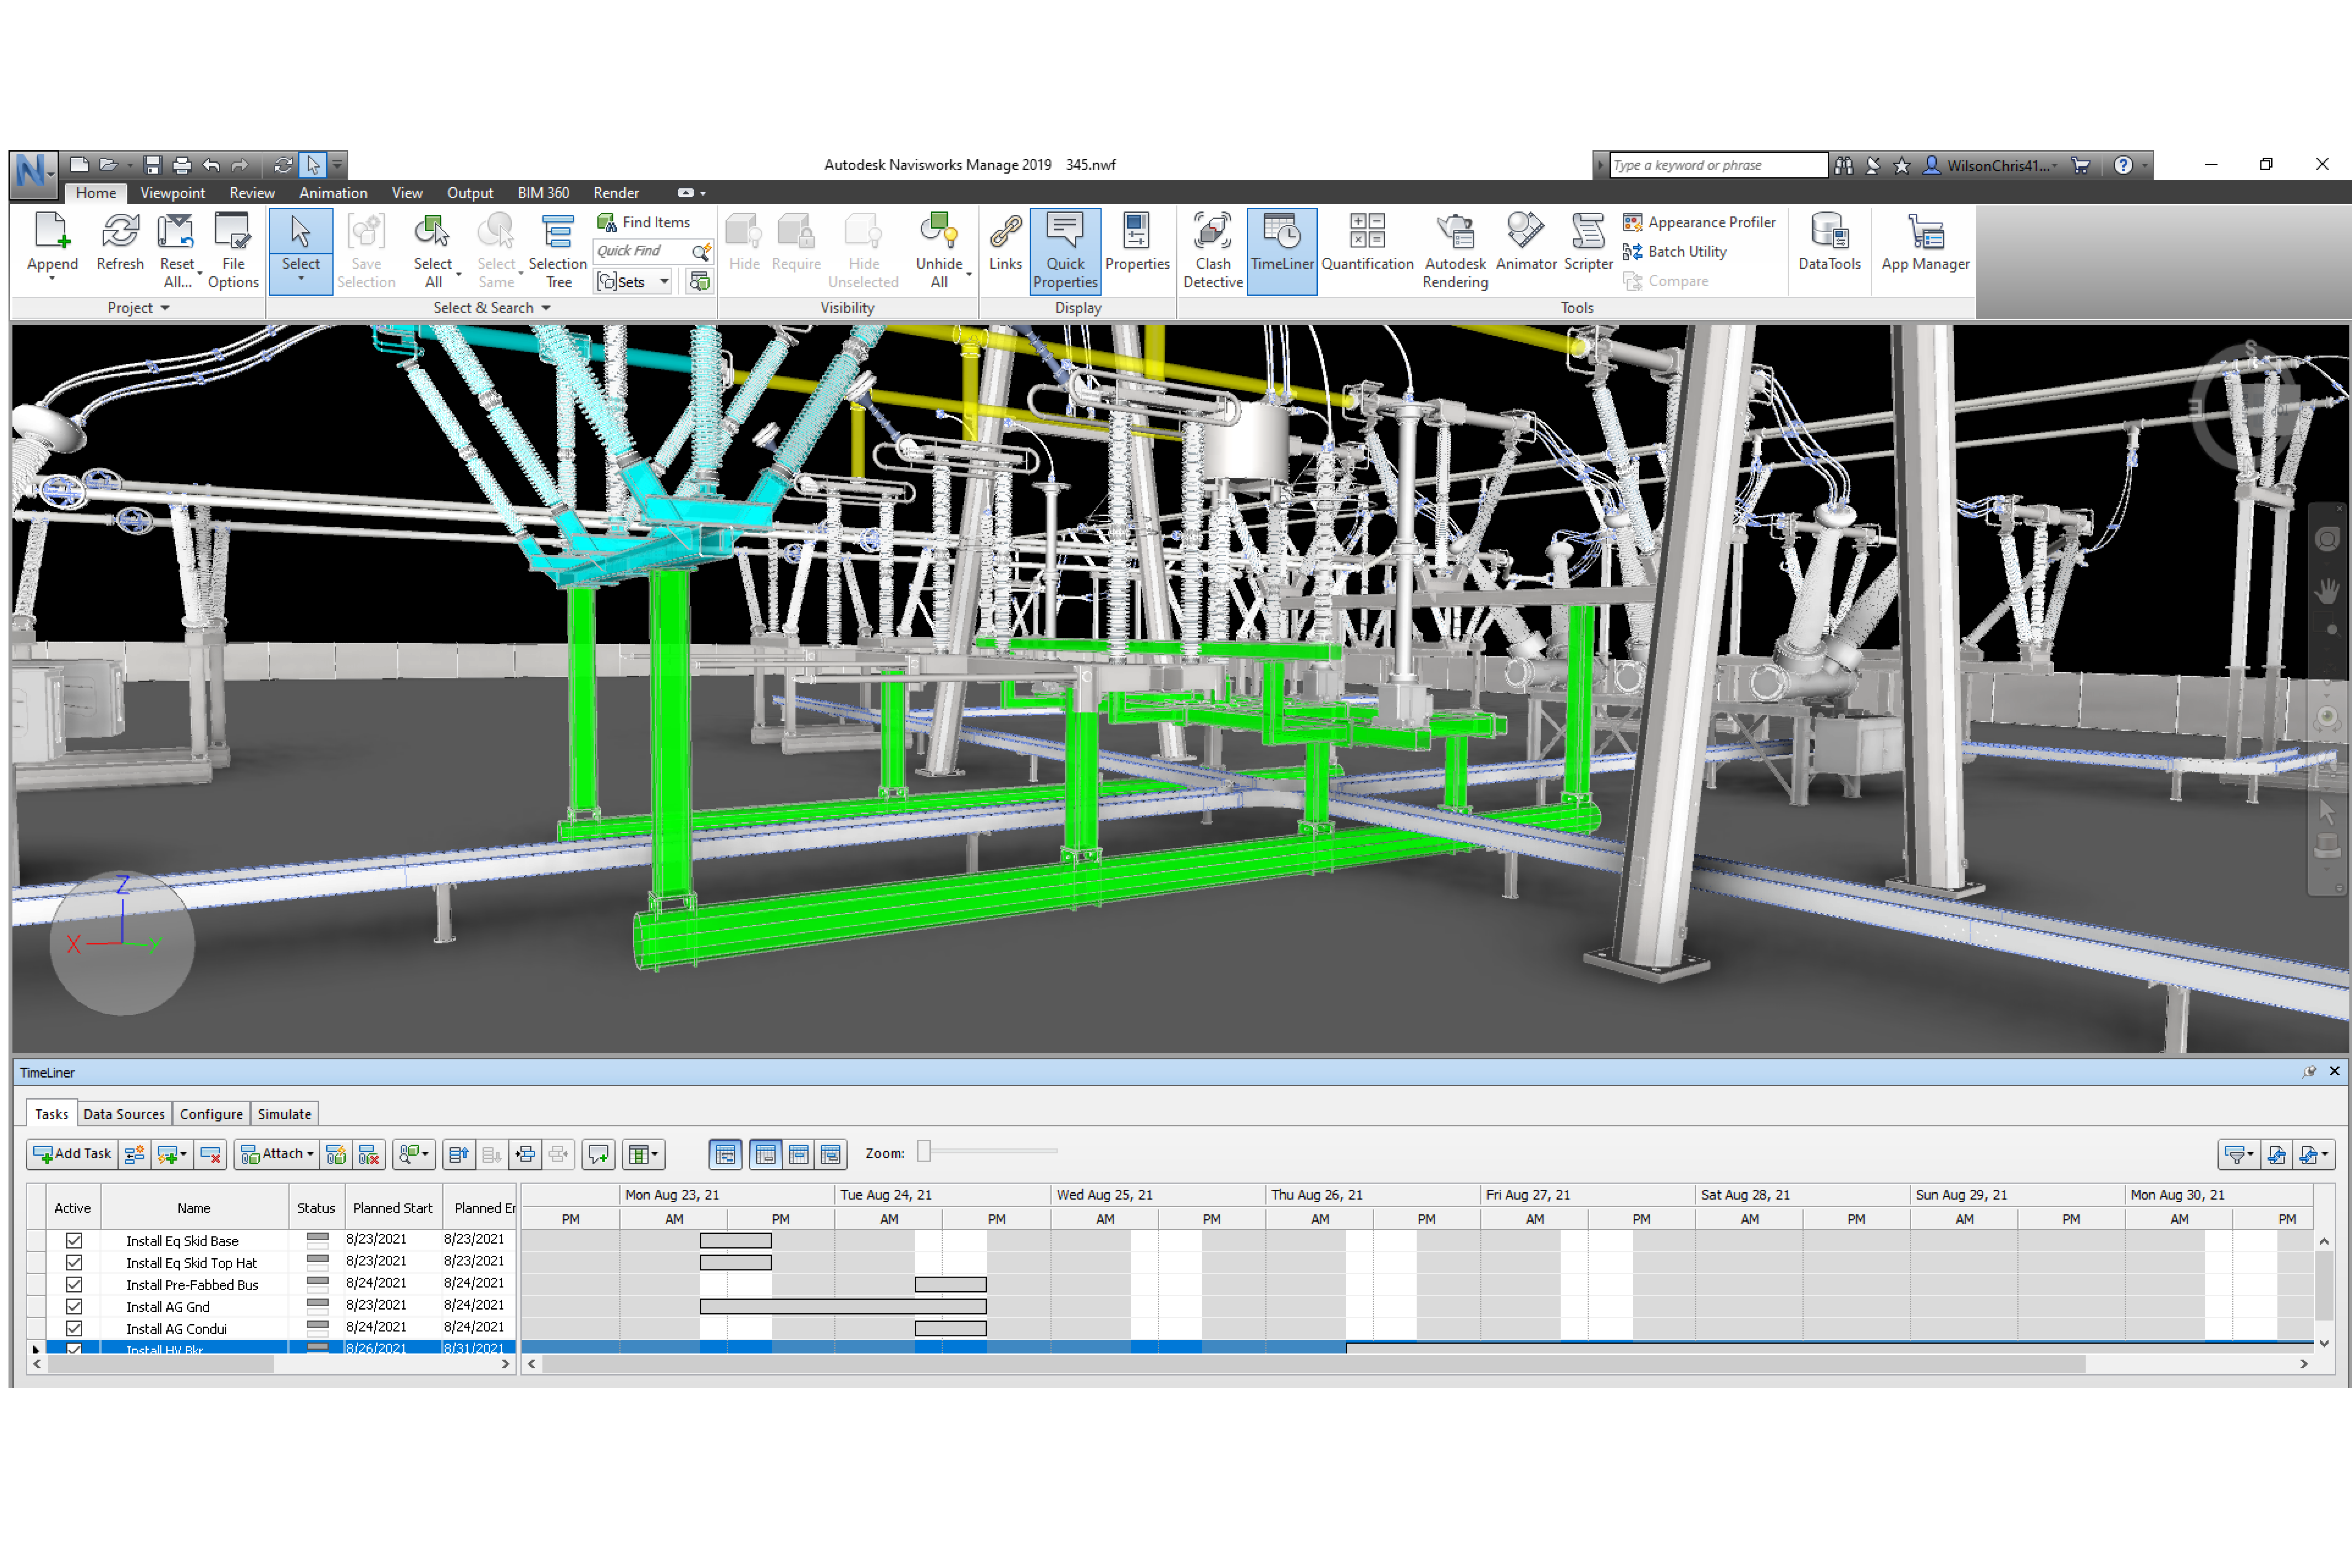Click the Gantt Zoom slider

coord(924,1152)
